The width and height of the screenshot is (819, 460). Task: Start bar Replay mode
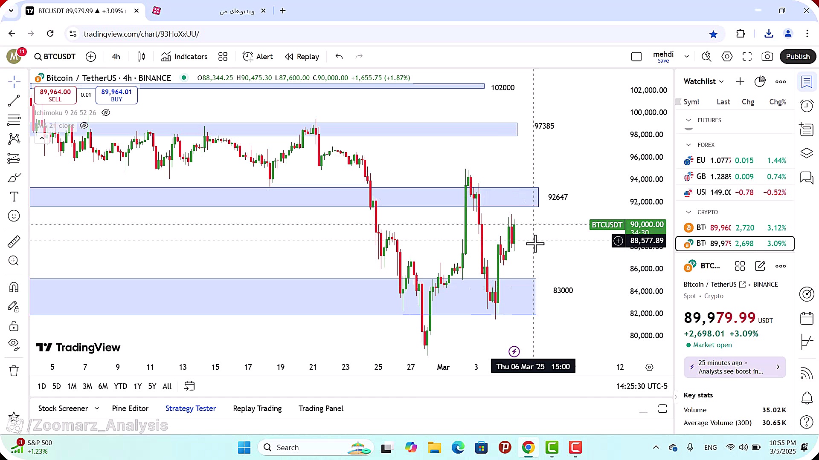302,57
